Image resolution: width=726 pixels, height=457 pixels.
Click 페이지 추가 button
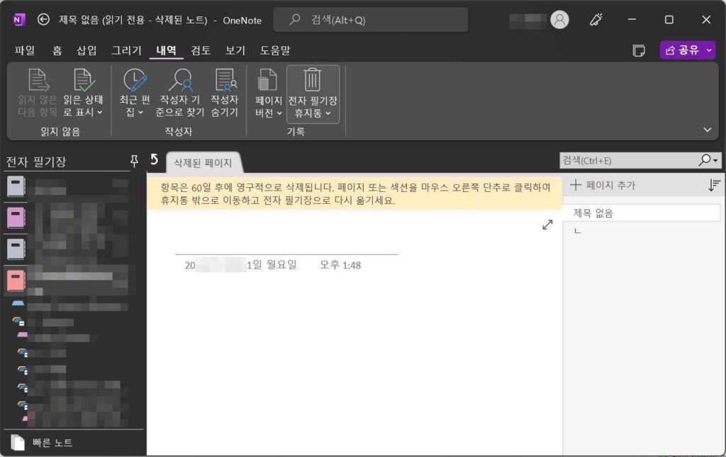pyautogui.click(x=603, y=185)
